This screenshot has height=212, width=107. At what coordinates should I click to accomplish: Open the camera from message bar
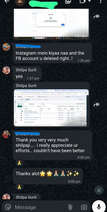coord(84,207)
